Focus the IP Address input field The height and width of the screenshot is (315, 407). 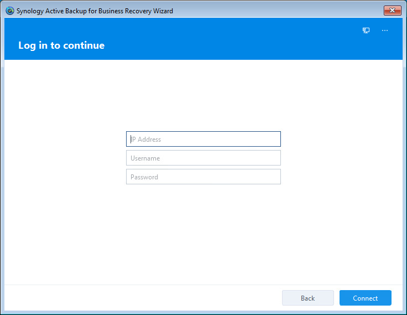tap(203, 139)
